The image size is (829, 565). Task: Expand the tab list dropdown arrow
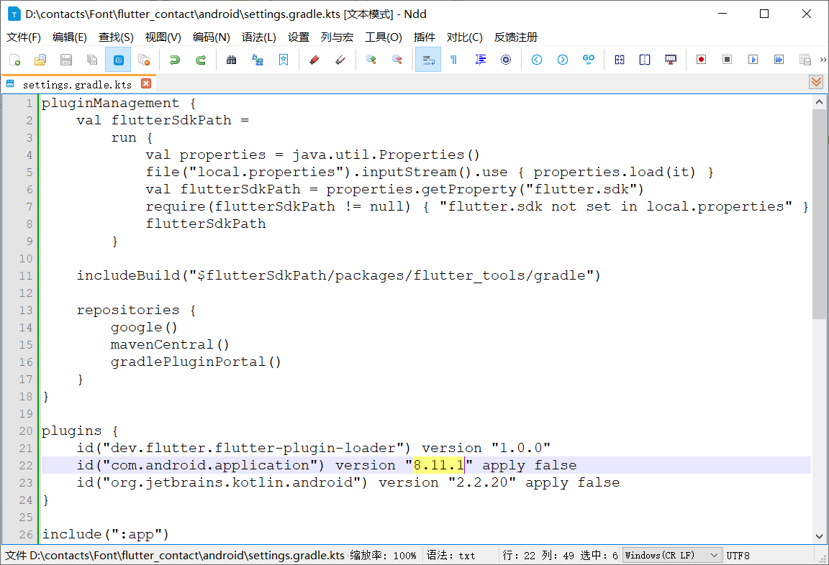(816, 82)
